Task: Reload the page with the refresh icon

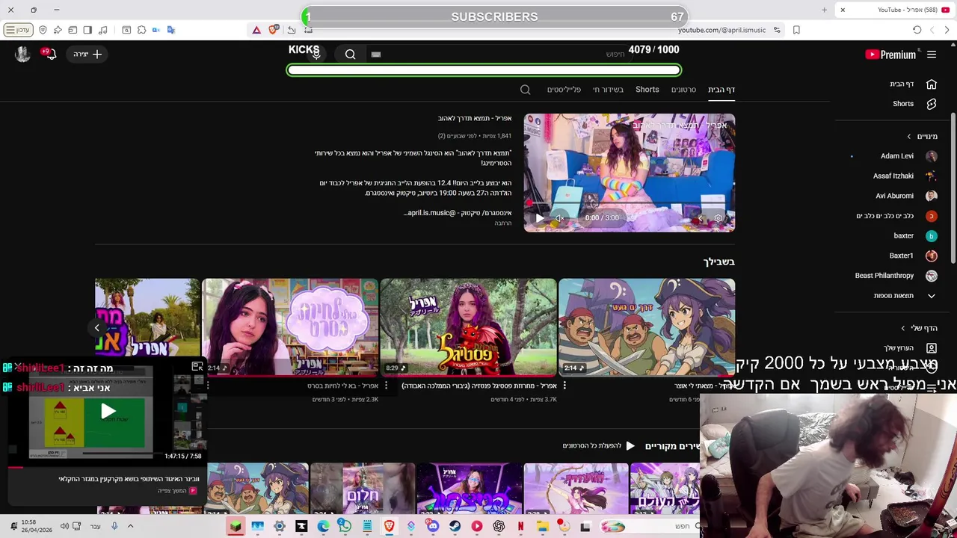Action: [x=917, y=30]
